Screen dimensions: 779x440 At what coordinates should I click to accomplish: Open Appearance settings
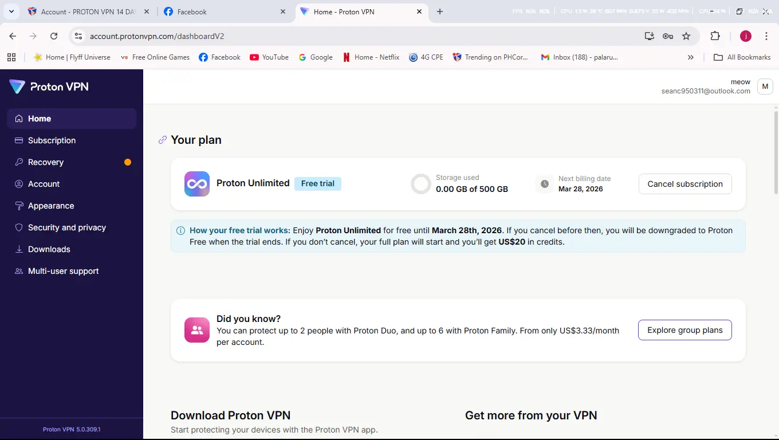(72, 206)
